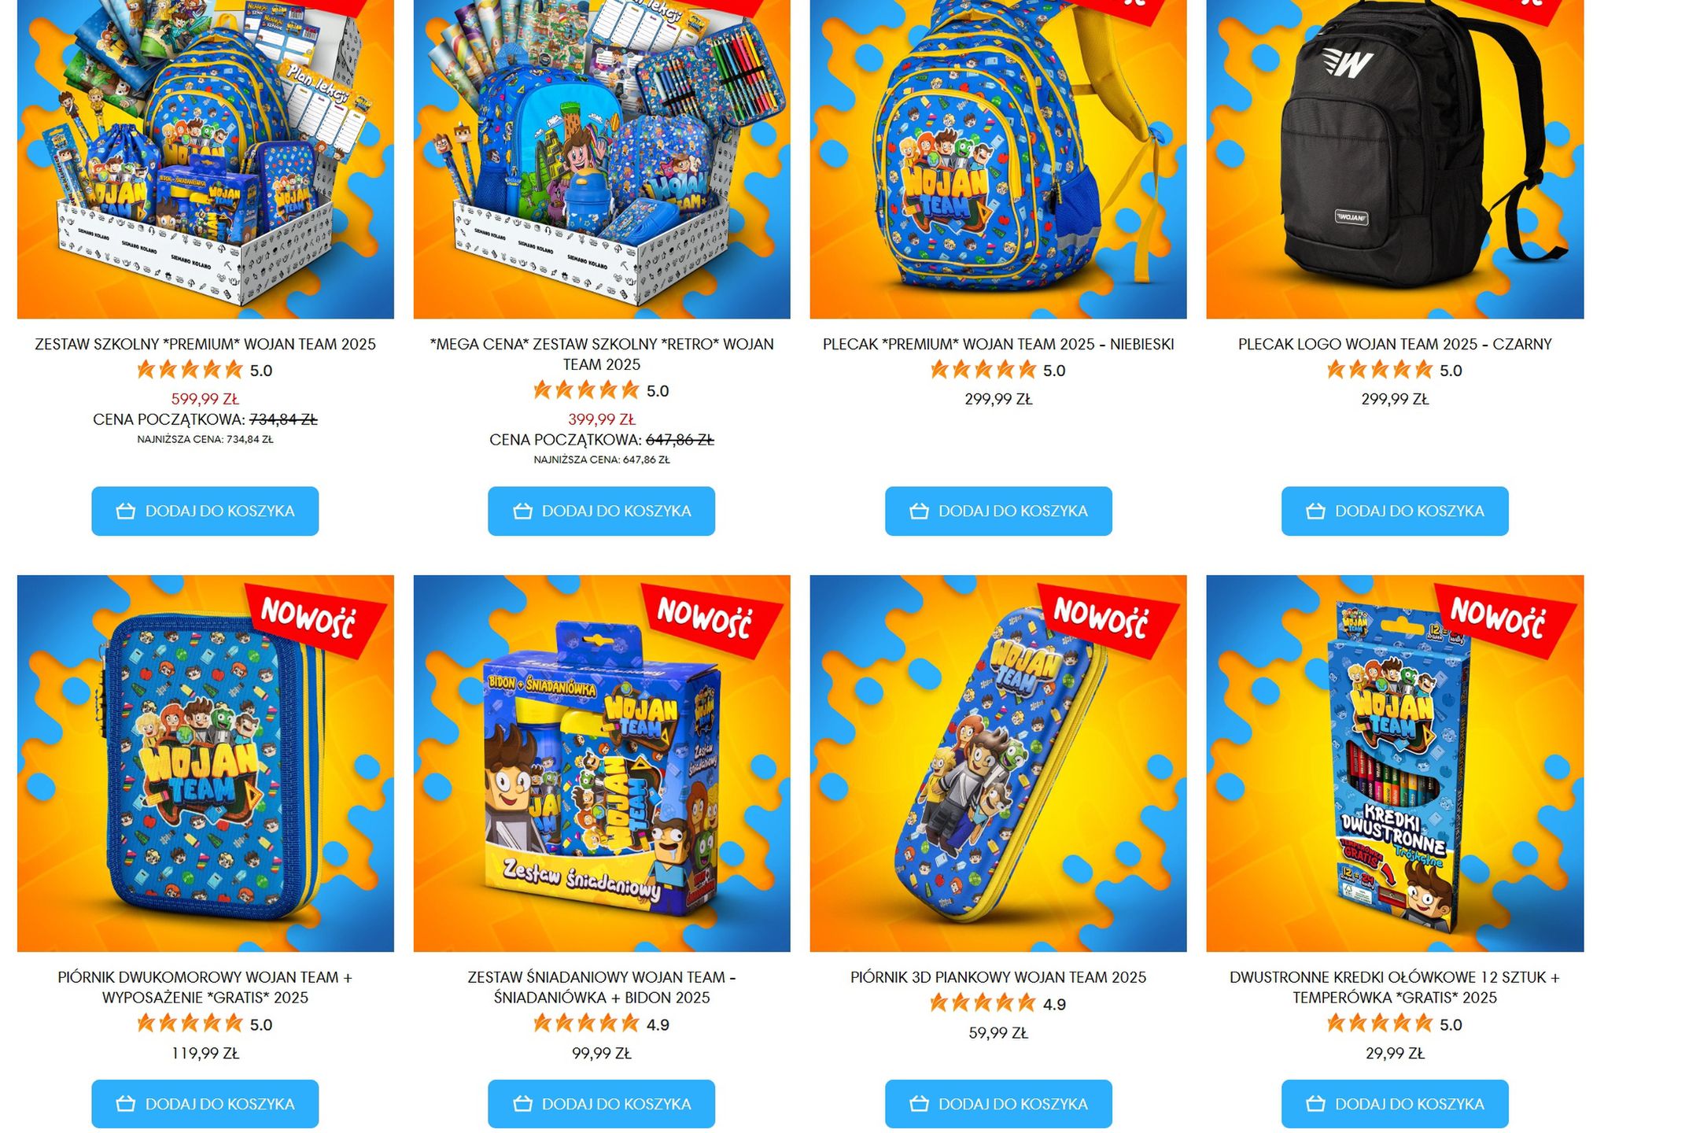Click basket icon for two-compartment pencil case
This screenshot has height=1133, width=1700.
click(126, 1104)
